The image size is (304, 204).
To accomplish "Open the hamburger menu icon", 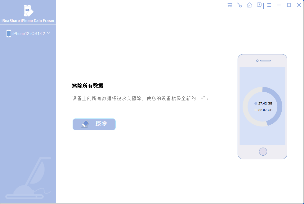I will tap(269, 5).
